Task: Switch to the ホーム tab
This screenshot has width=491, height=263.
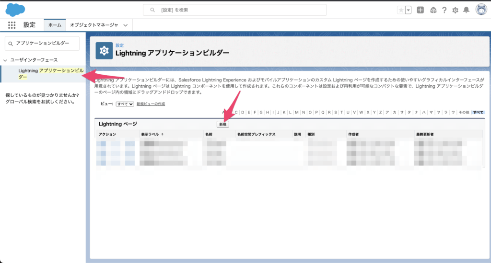Action: point(55,25)
